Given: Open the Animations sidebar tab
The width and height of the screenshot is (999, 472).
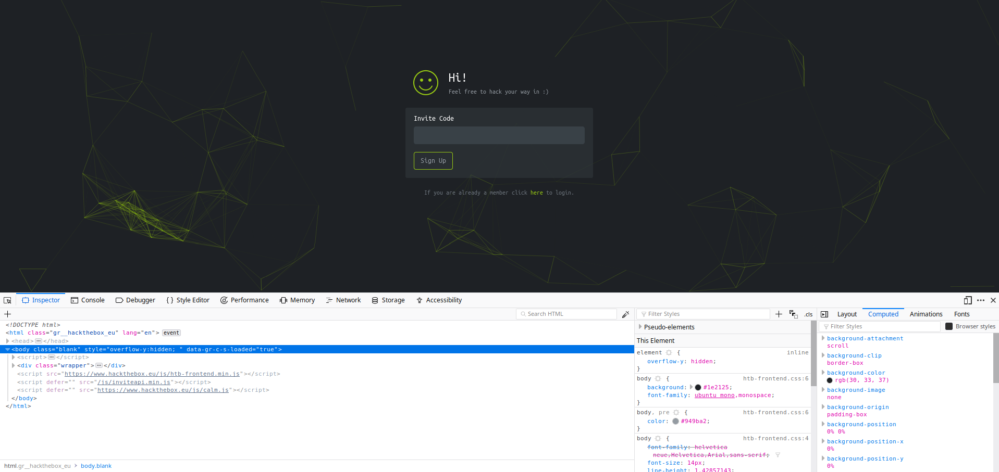Looking at the screenshot, I should [x=926, y=314].
